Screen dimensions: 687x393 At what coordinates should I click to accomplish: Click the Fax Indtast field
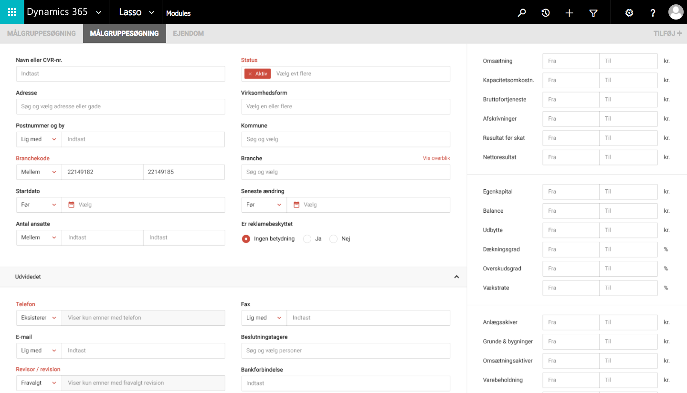coord(369,318)
